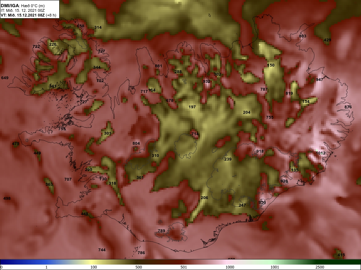Click the 204 value label
Viewport: 361px width, 270px height.
247,112
